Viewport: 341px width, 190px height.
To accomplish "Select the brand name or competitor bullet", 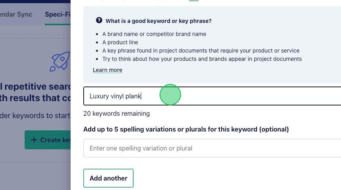I will click(x=154, y=34).
